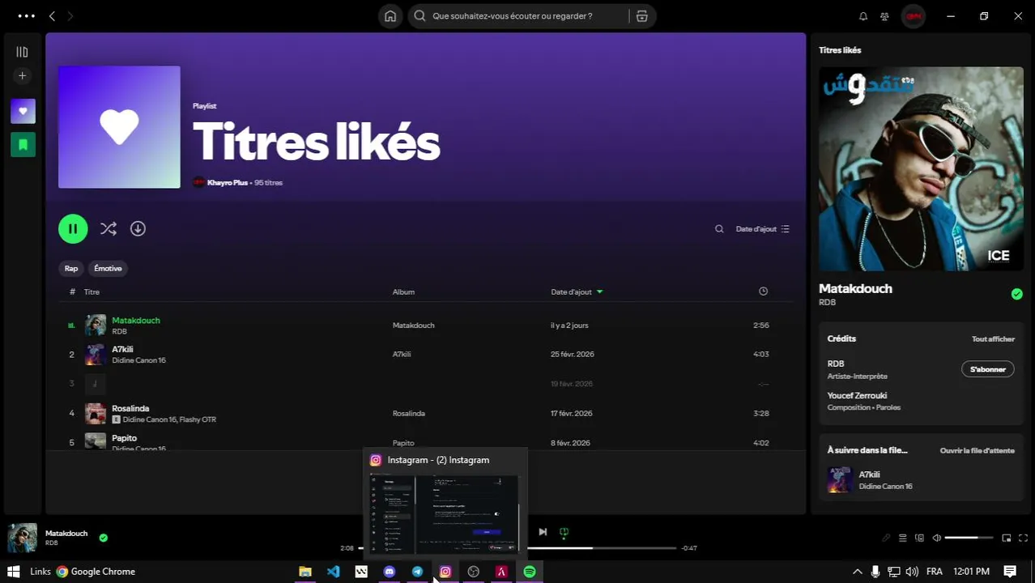Show hidden system tray icons
1035x583 pixels.
858,572
